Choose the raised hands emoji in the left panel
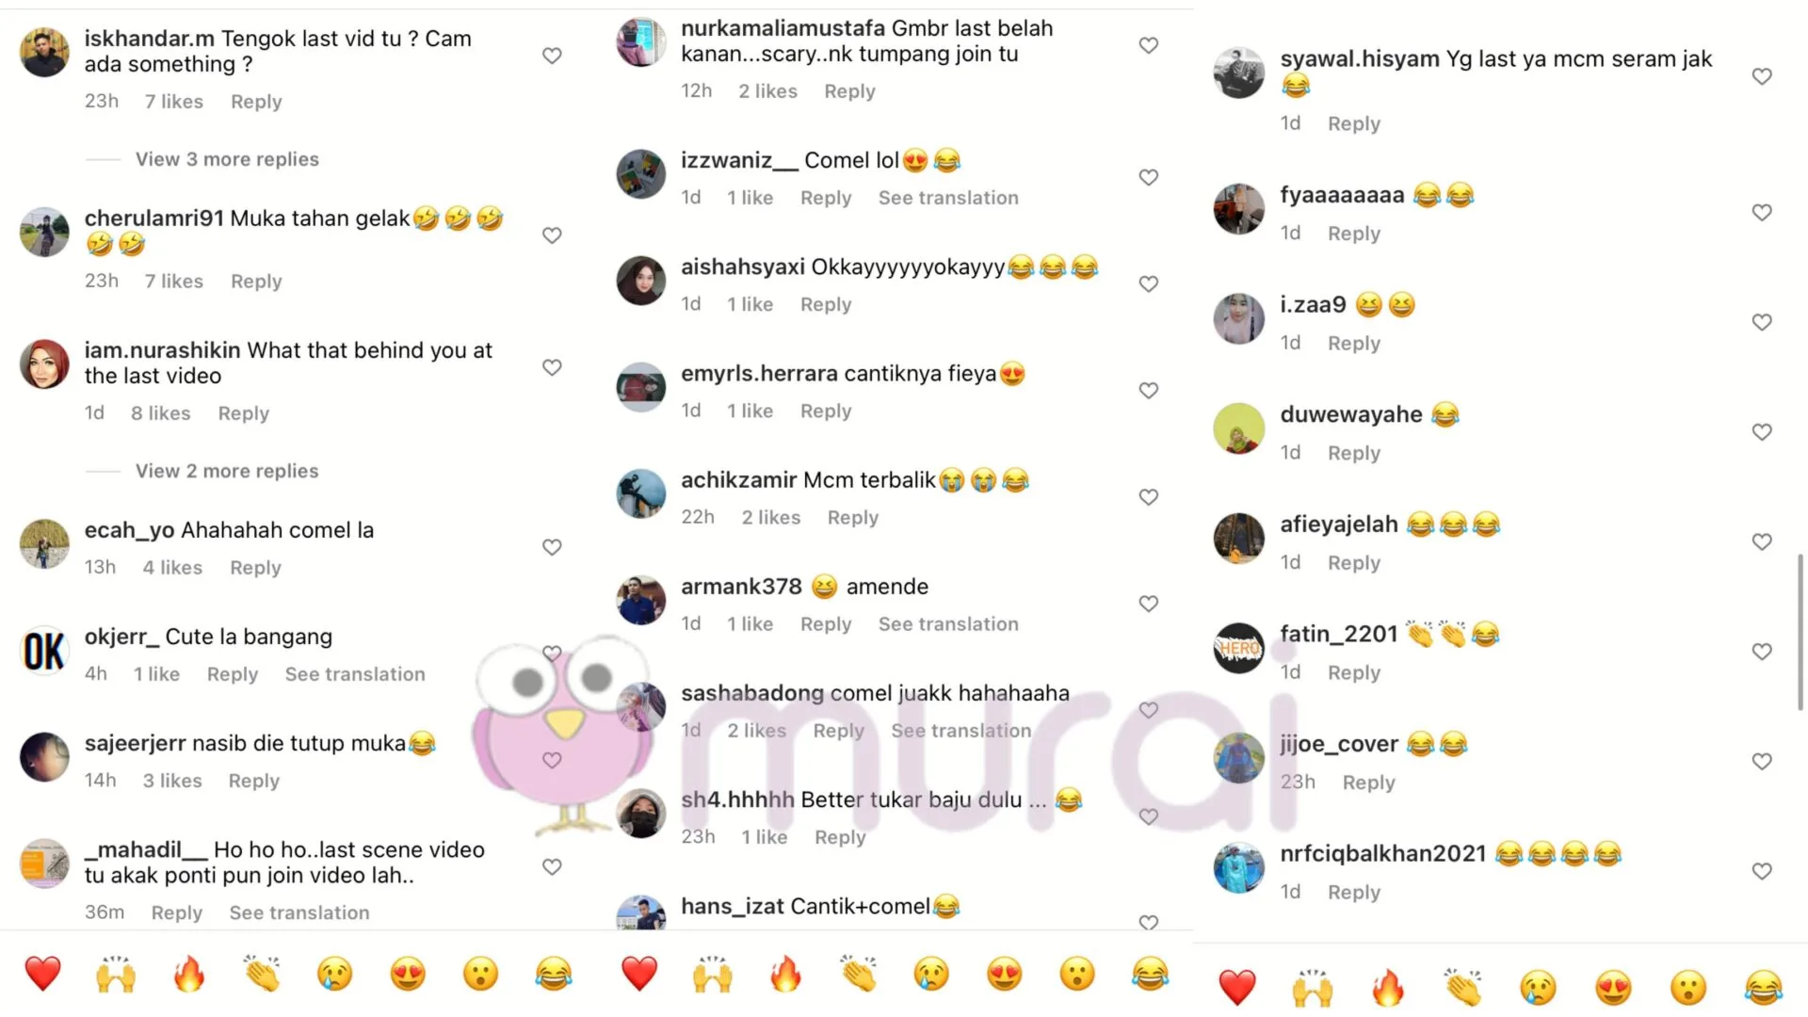 116,974
